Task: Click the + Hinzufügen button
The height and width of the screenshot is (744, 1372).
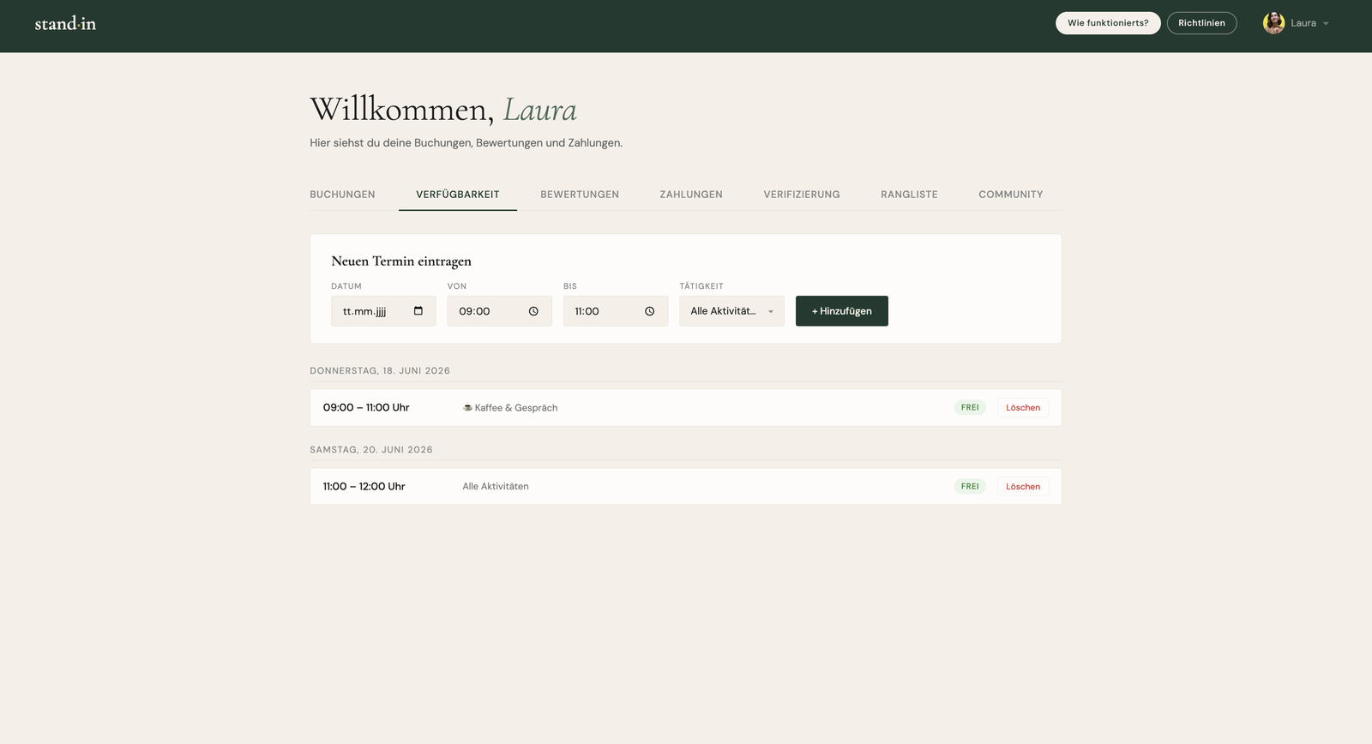Action: 842,311
